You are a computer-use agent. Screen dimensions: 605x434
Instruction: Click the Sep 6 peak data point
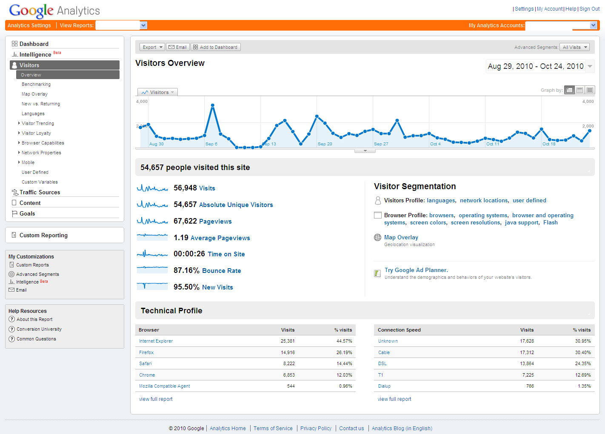pyautogui.click(x=212, y=105)
